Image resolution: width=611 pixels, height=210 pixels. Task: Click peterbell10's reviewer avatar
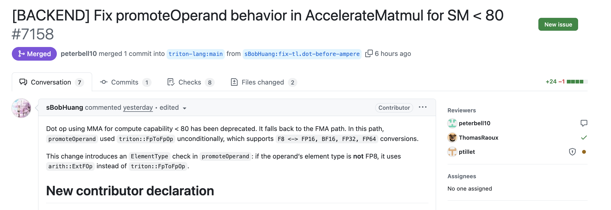(452, 123)
